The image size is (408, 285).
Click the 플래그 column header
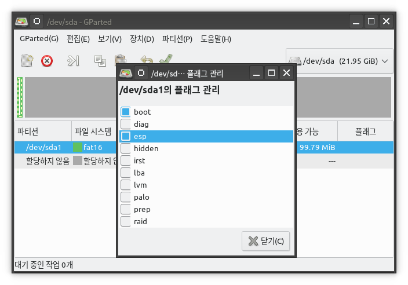[x=365, y=131]
